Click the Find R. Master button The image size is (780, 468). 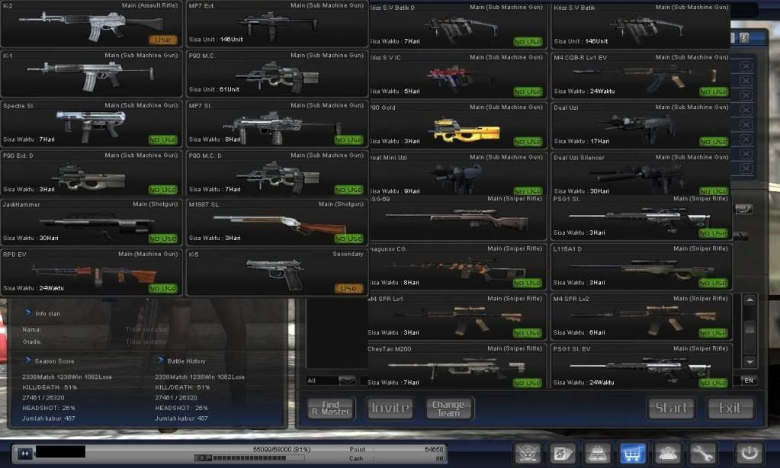(x=331, y=409)
